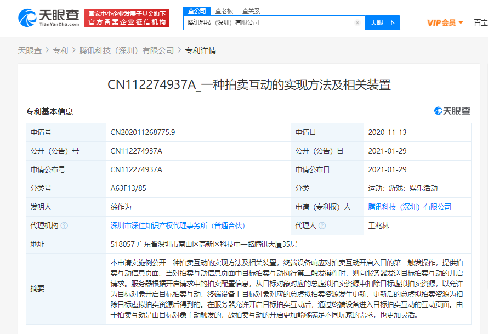Click date in the 申请公布日 row
The width and height of the screenshot is (488, 334).
387,169
